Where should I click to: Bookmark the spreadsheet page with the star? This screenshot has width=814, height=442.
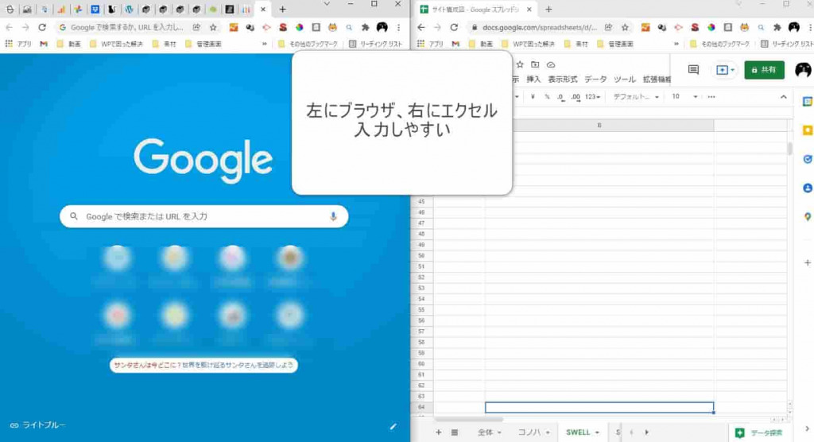[625, 27]
